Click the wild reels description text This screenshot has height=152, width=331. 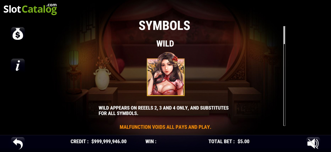click(x=164, y=110)
